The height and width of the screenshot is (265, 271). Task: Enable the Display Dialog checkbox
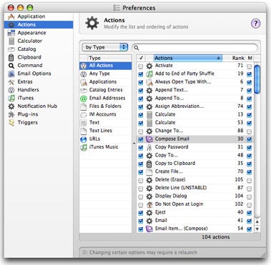pos(141,196)
